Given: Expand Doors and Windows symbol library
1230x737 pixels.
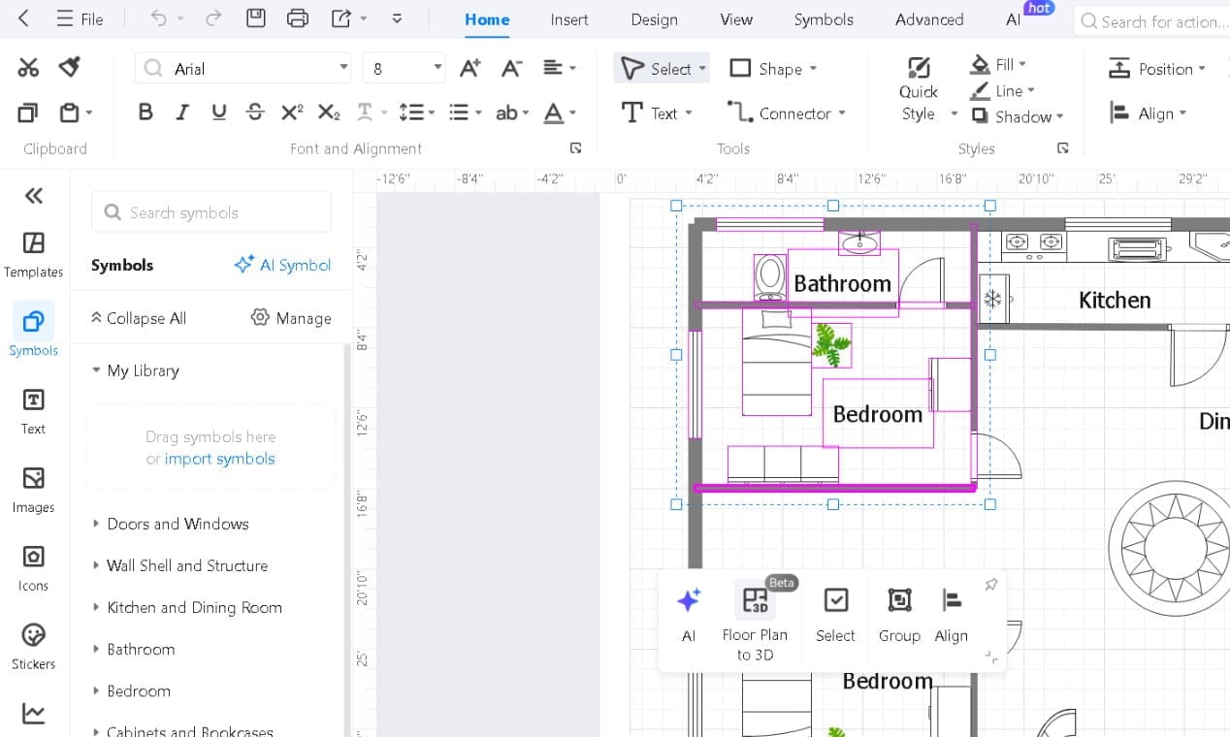Looking at the screenshot, I should coord(178,524).
